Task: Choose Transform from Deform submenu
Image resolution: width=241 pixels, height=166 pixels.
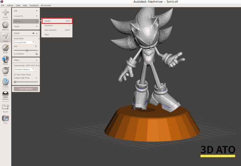Action: point(57,26)
